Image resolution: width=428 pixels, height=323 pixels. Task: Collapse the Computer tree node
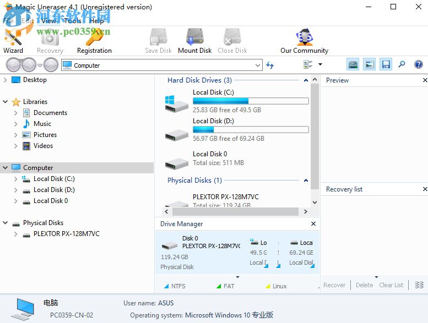pos(5,168)
